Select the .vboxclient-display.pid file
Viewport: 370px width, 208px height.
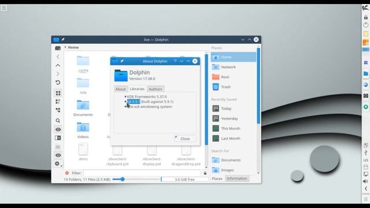coord(151,155)
